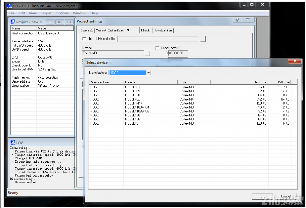The height and width of the screenshot is (208, 306).
Task: Open the View menu
Action: (x=33, y=13)
